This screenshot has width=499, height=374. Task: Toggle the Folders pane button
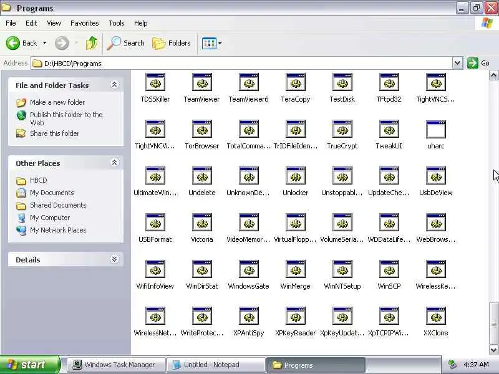(x=172, y=43)
